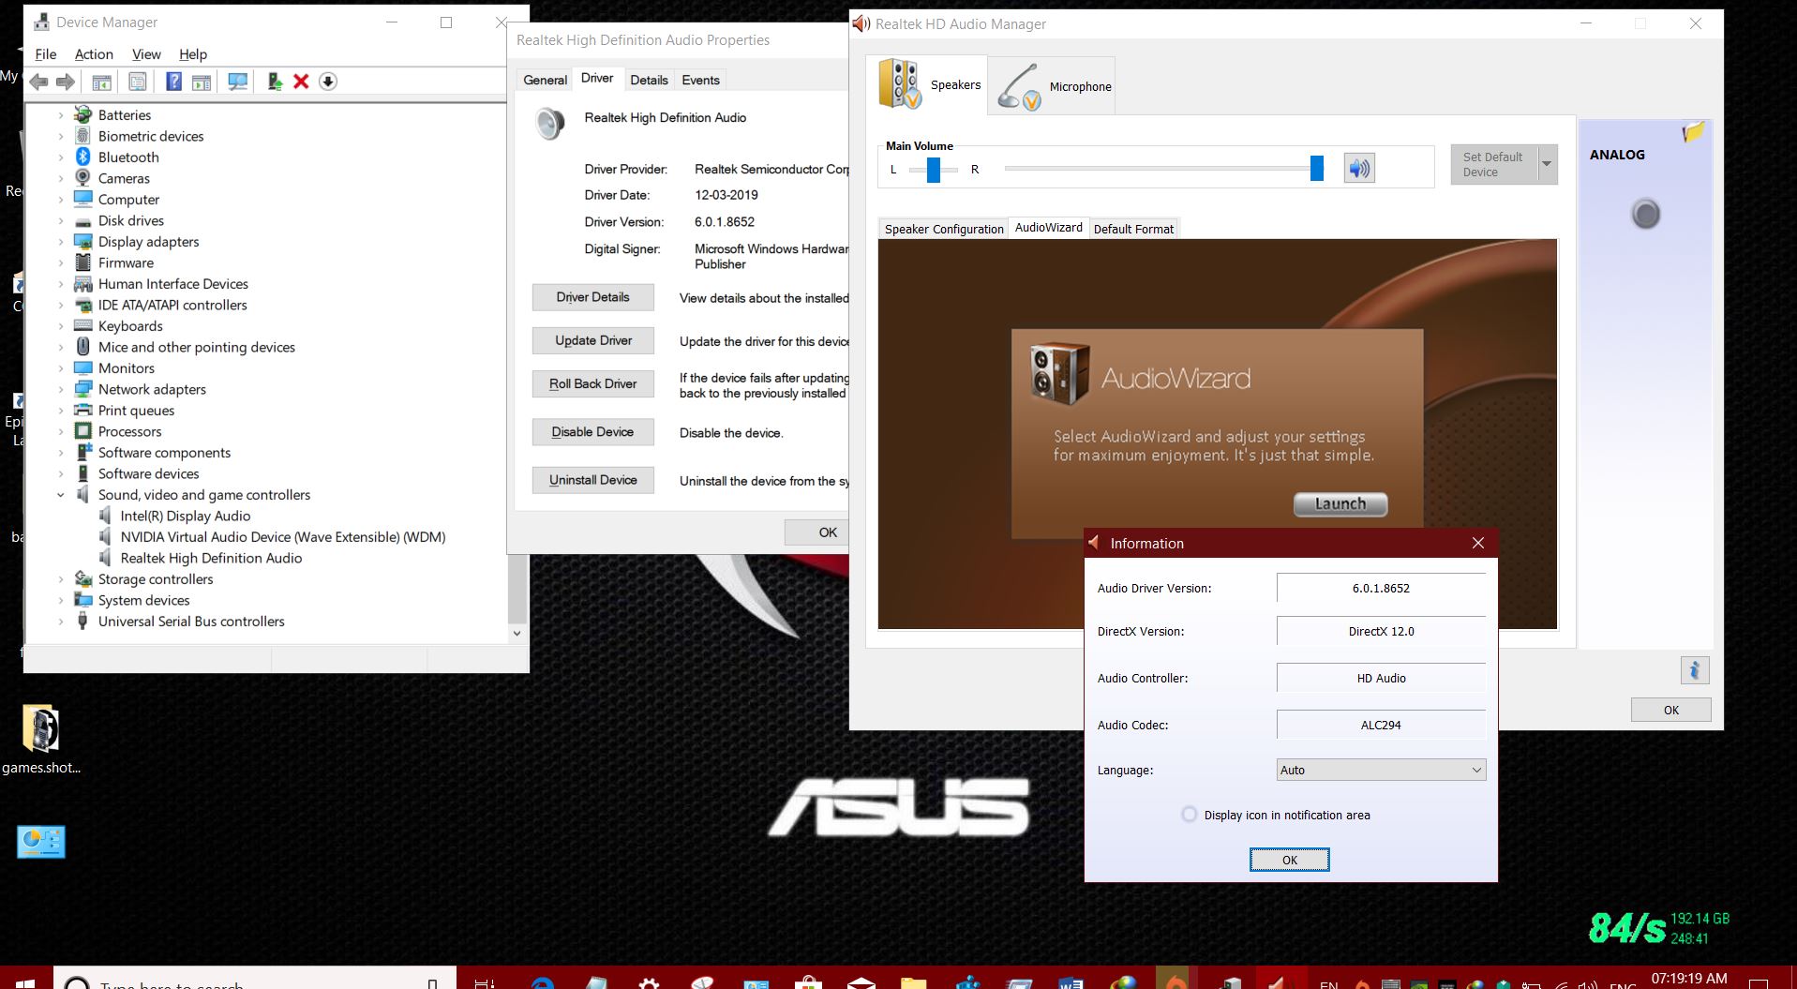Click the blue question mark help icon

173,82
